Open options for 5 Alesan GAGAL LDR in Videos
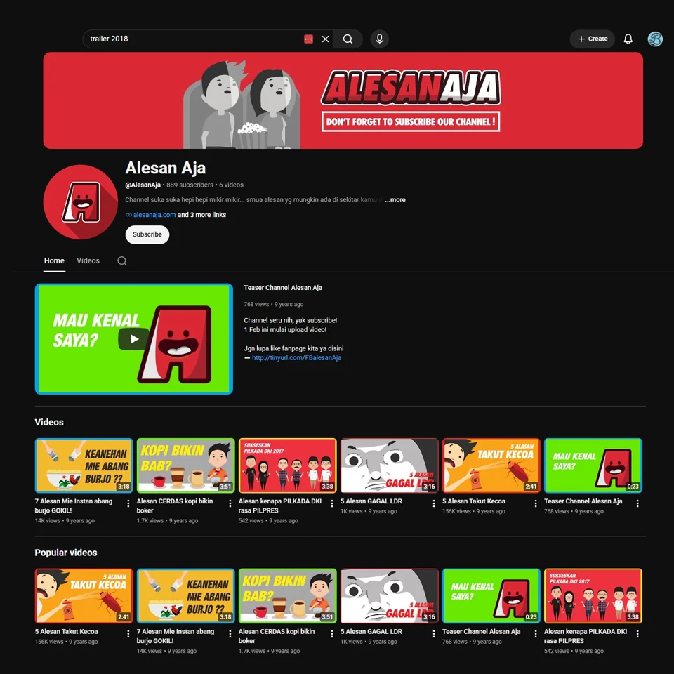This screenshot has height=674, width=674. [434, 504]
